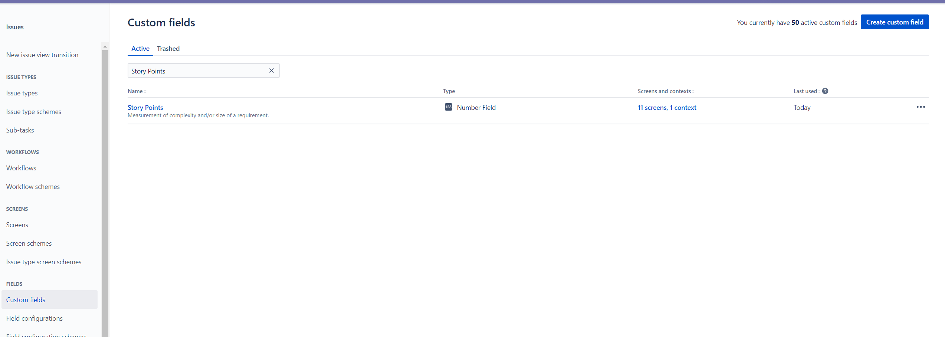Open Field configurations

(x=34, y=318)
